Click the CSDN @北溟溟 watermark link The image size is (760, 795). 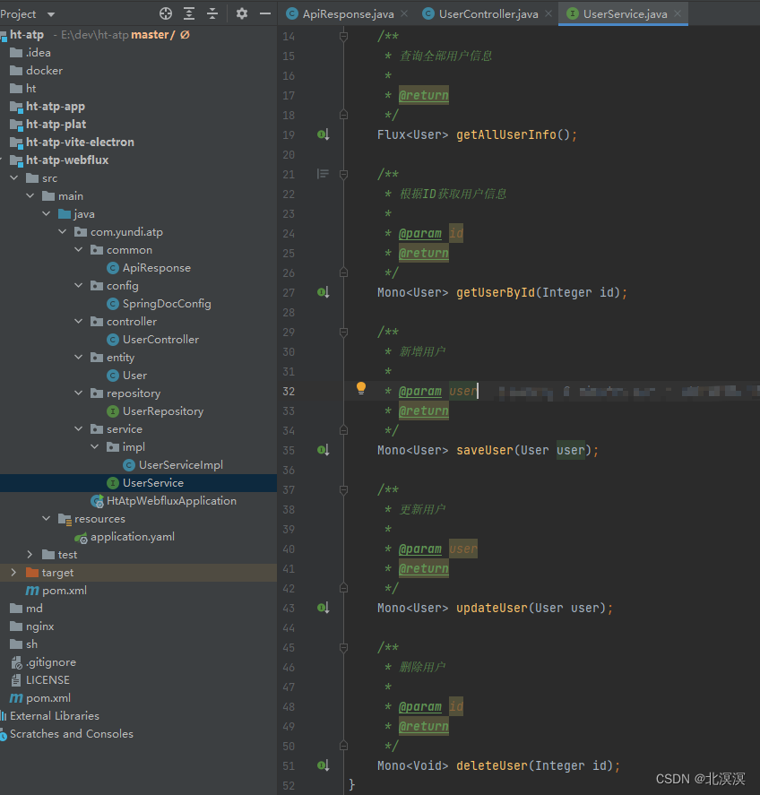pyautogui.click(x=703, y=779)
